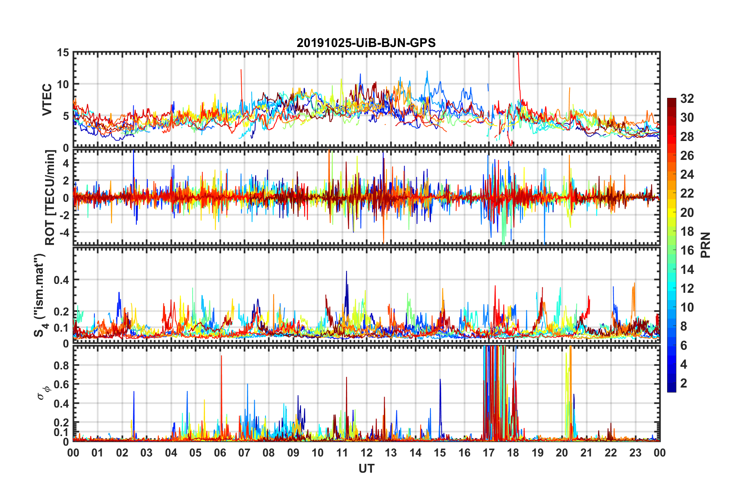Click the ROT [TECU/min] axis label
Viewport: 733px width, 490px height.
tap(50, 197)
